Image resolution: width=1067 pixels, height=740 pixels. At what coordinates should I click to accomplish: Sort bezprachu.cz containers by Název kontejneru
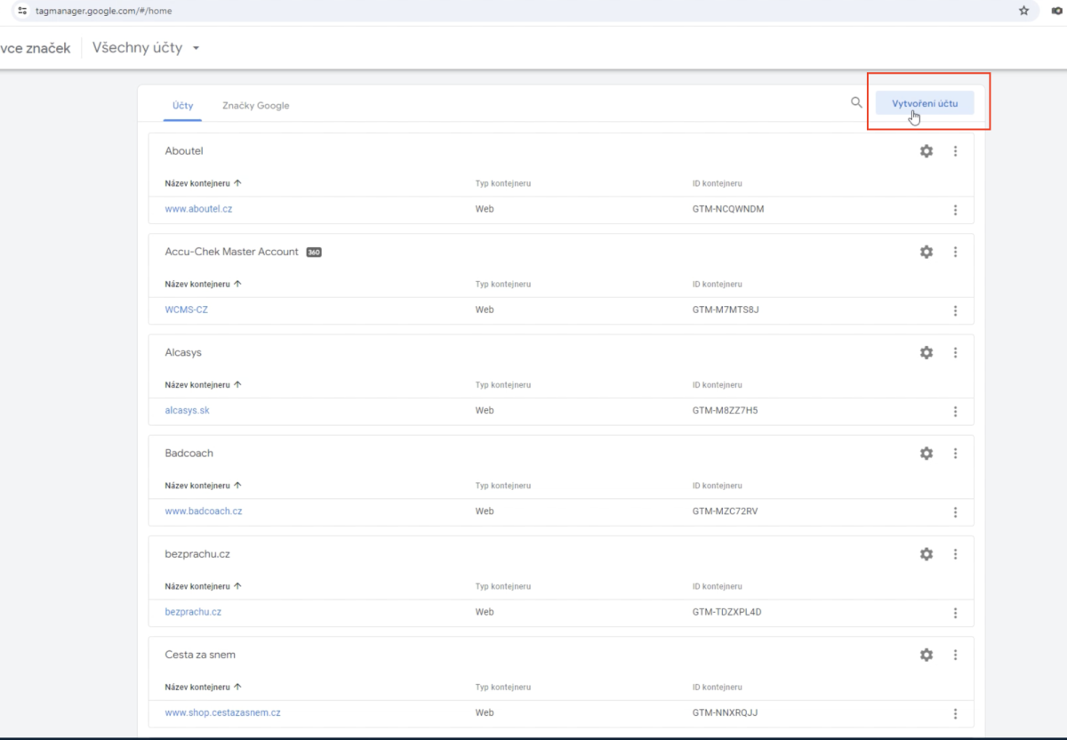pos(204,586)
